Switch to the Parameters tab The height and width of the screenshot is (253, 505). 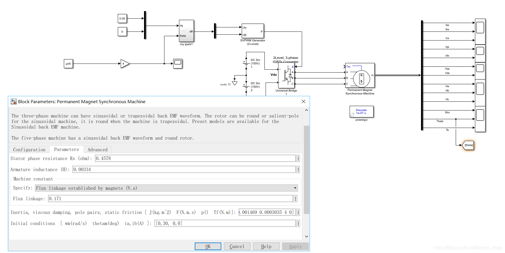click(x=66, y=149)
